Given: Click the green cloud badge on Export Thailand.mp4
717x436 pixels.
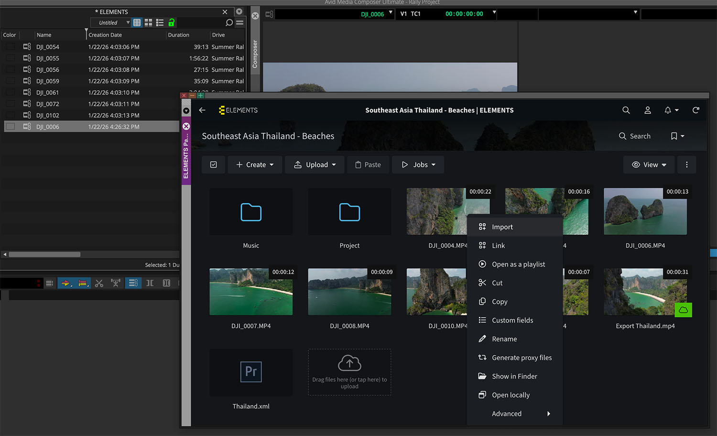Looking at the screenshot, I should pos(683,310).
